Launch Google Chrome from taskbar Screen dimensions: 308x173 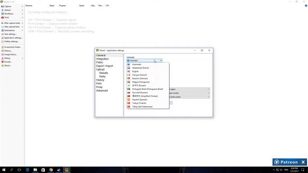coord(51,170)
